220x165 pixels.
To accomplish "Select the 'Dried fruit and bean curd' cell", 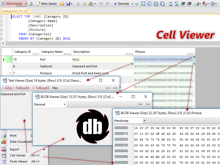I will (102, 73).
